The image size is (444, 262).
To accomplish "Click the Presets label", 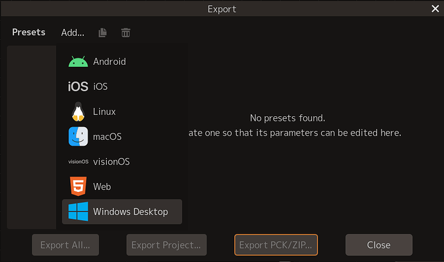I will 28,32.
